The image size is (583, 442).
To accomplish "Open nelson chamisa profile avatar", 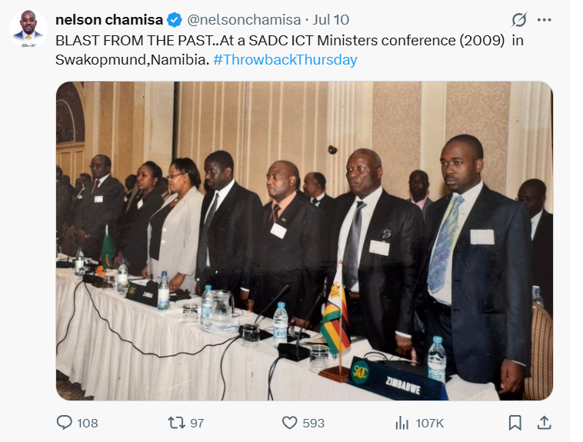I will (x=28, y=29).
